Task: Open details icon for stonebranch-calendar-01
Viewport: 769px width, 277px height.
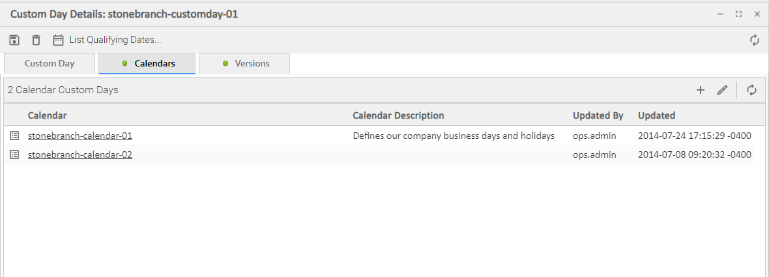Action: pyautogui.click(x=14, y=136)
